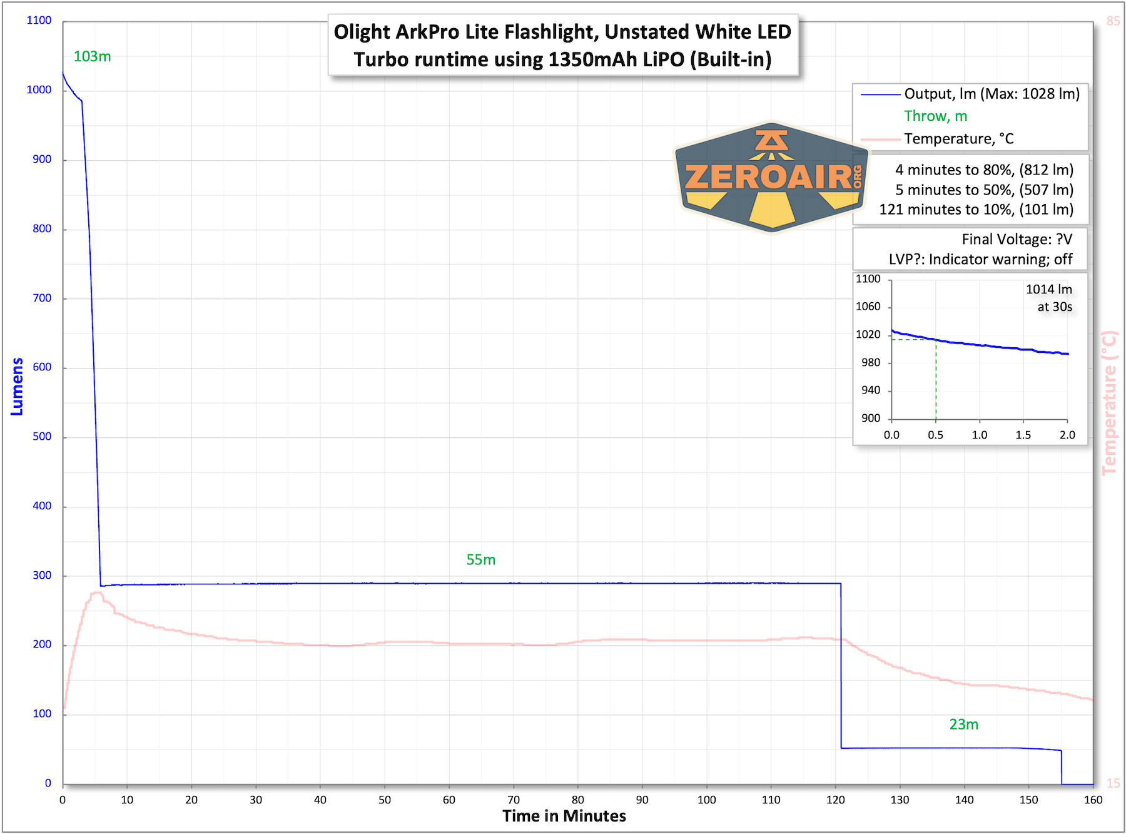This screenshot has width=1126, height=834.
Task: Select the "121 minutes to 10%" statistic
Action: point(976,210)
